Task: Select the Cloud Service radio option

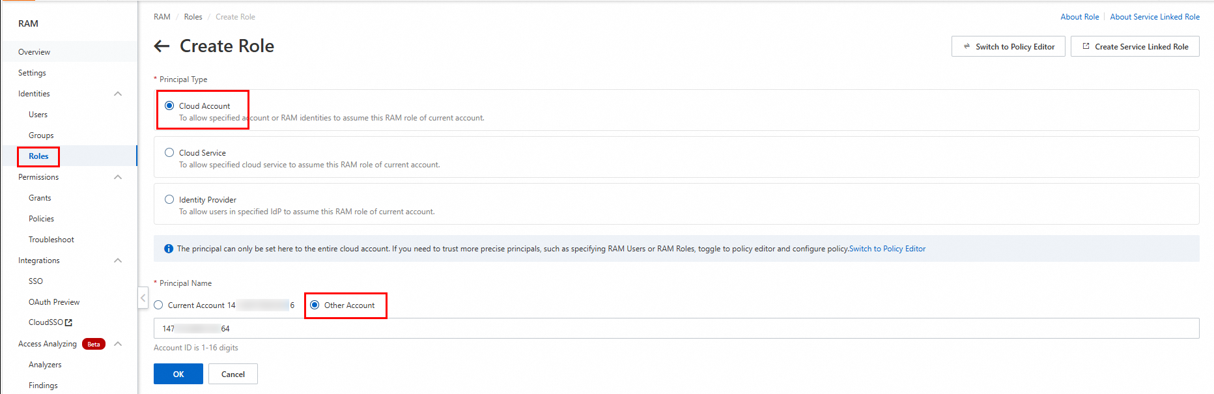Action: coord(169,152)
